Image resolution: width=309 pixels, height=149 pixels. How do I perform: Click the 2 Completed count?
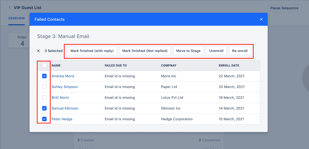tap(209, 140)
